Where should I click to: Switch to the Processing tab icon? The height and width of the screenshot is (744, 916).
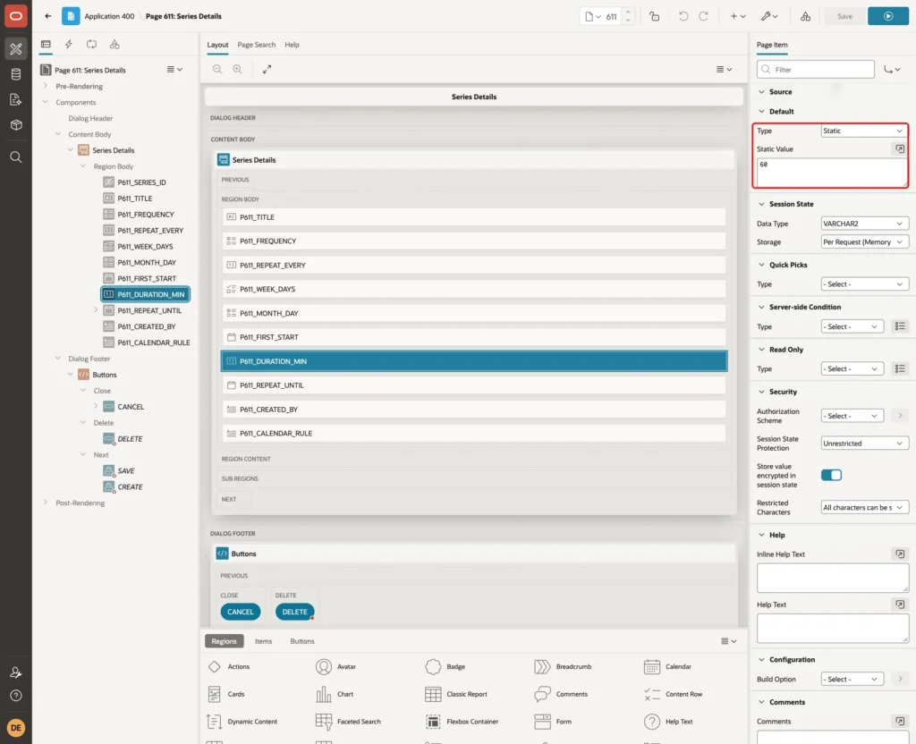coord(92,45)
